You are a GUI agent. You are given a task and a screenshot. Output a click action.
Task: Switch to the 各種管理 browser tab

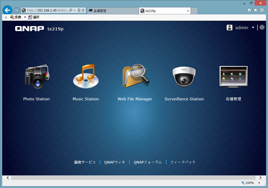pyautogui.click(x=113, y=11)
